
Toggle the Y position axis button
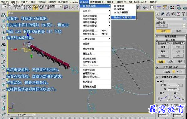point(178,72)
